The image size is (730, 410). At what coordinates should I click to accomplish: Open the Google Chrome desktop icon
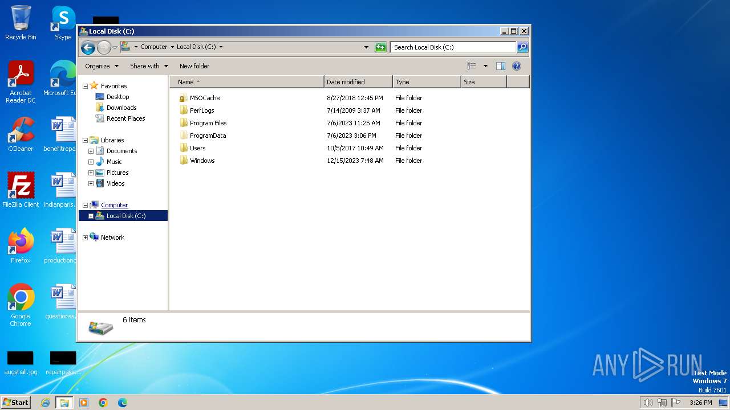coord(21,305)
